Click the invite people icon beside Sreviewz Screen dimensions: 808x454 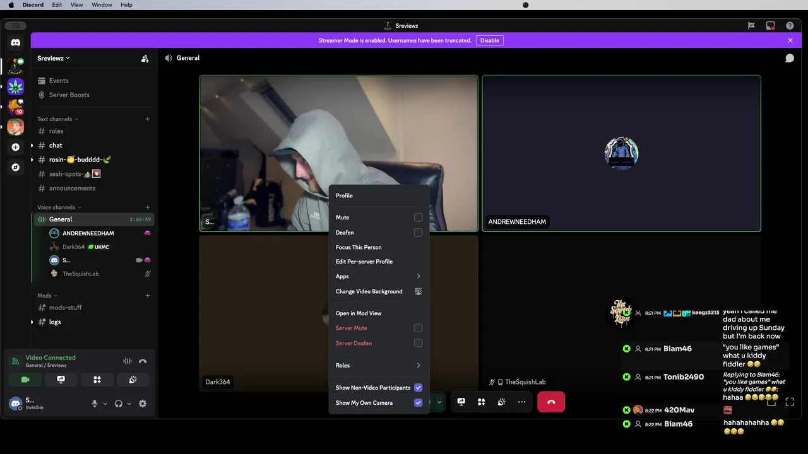(145, 58)
